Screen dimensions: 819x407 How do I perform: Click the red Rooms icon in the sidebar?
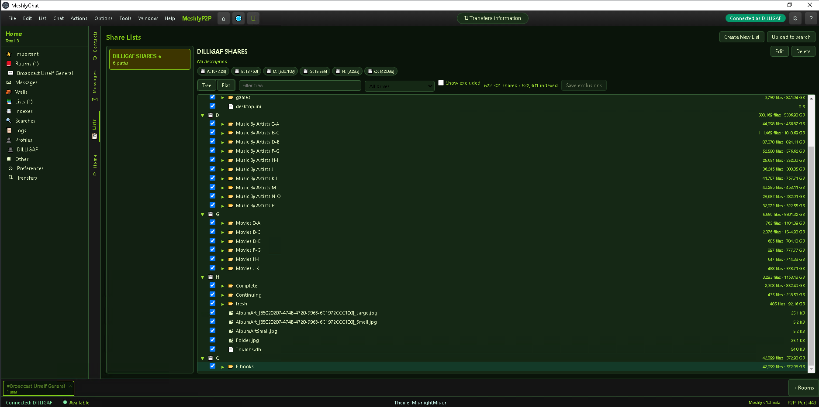click(x=9, y=64)
